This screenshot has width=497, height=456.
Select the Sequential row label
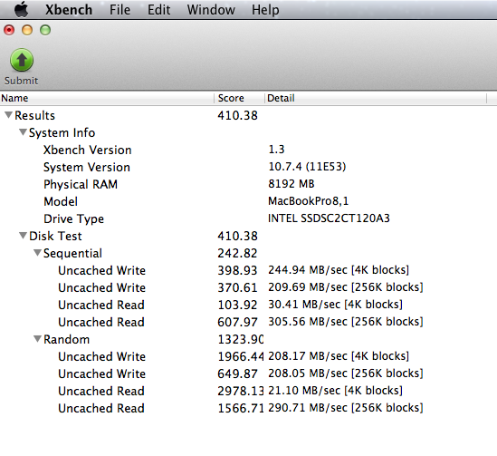(x=72, y=253)
